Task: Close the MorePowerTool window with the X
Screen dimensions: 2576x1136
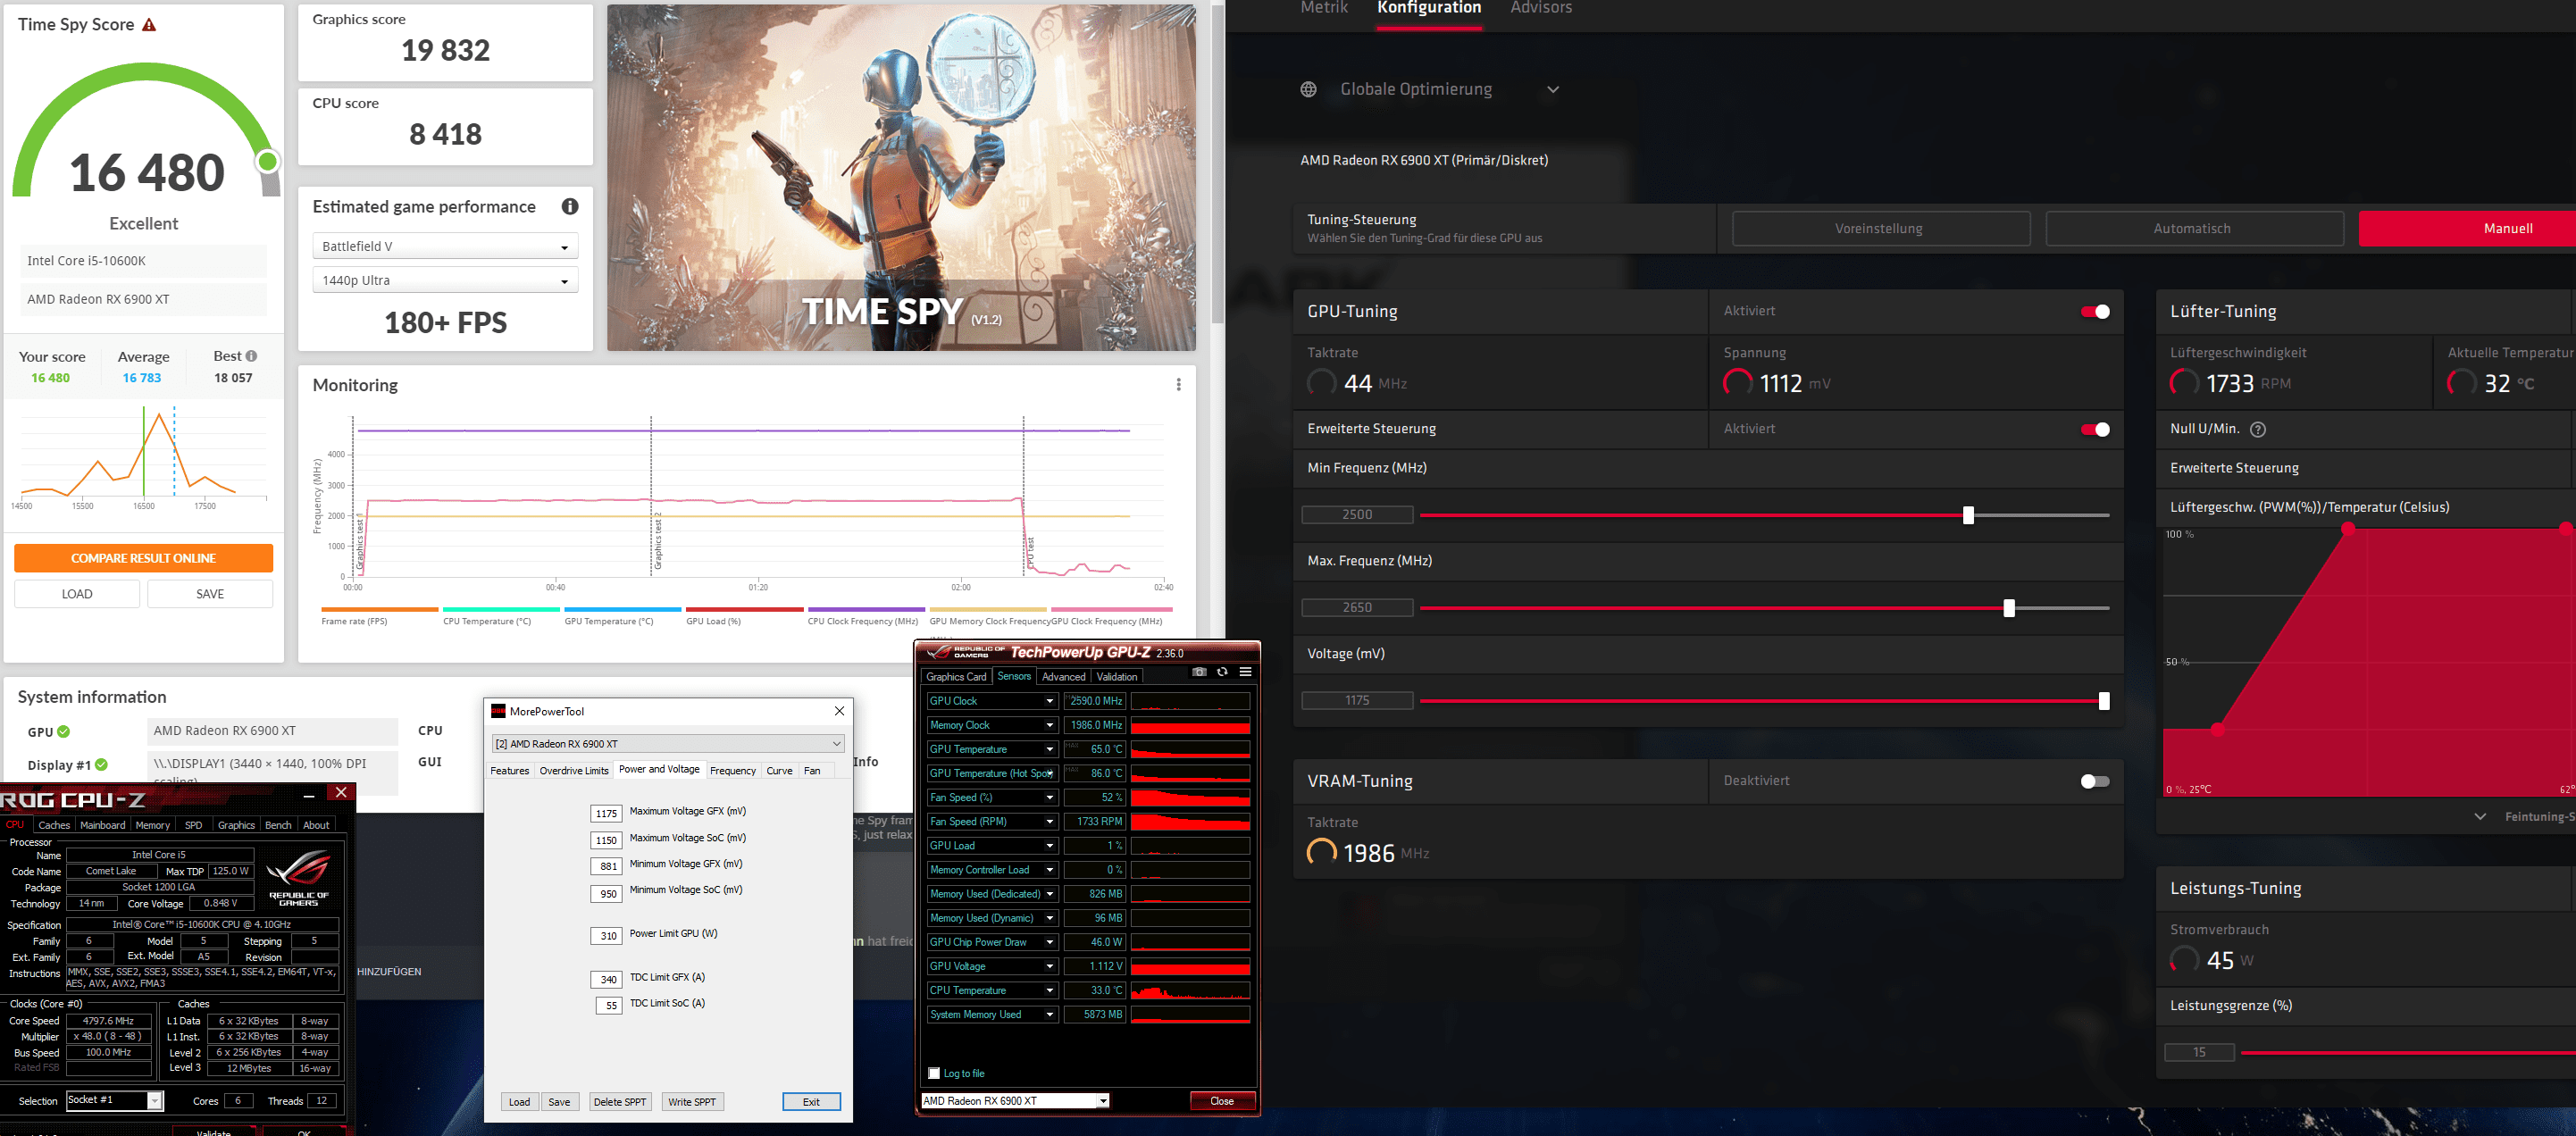Action: [840, 711]
